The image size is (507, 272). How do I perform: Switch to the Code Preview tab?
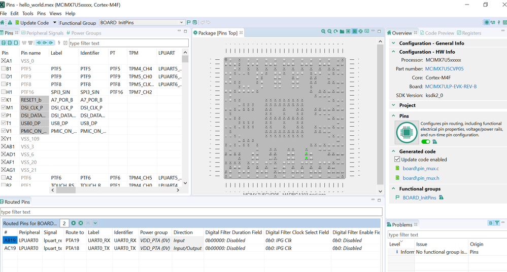437,33
